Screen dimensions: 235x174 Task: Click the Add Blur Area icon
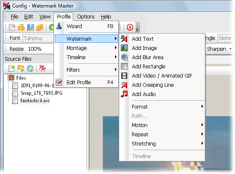click(124, 57)
